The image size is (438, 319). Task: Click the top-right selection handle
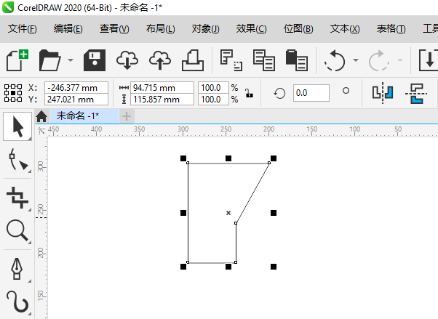click(274, 158)
